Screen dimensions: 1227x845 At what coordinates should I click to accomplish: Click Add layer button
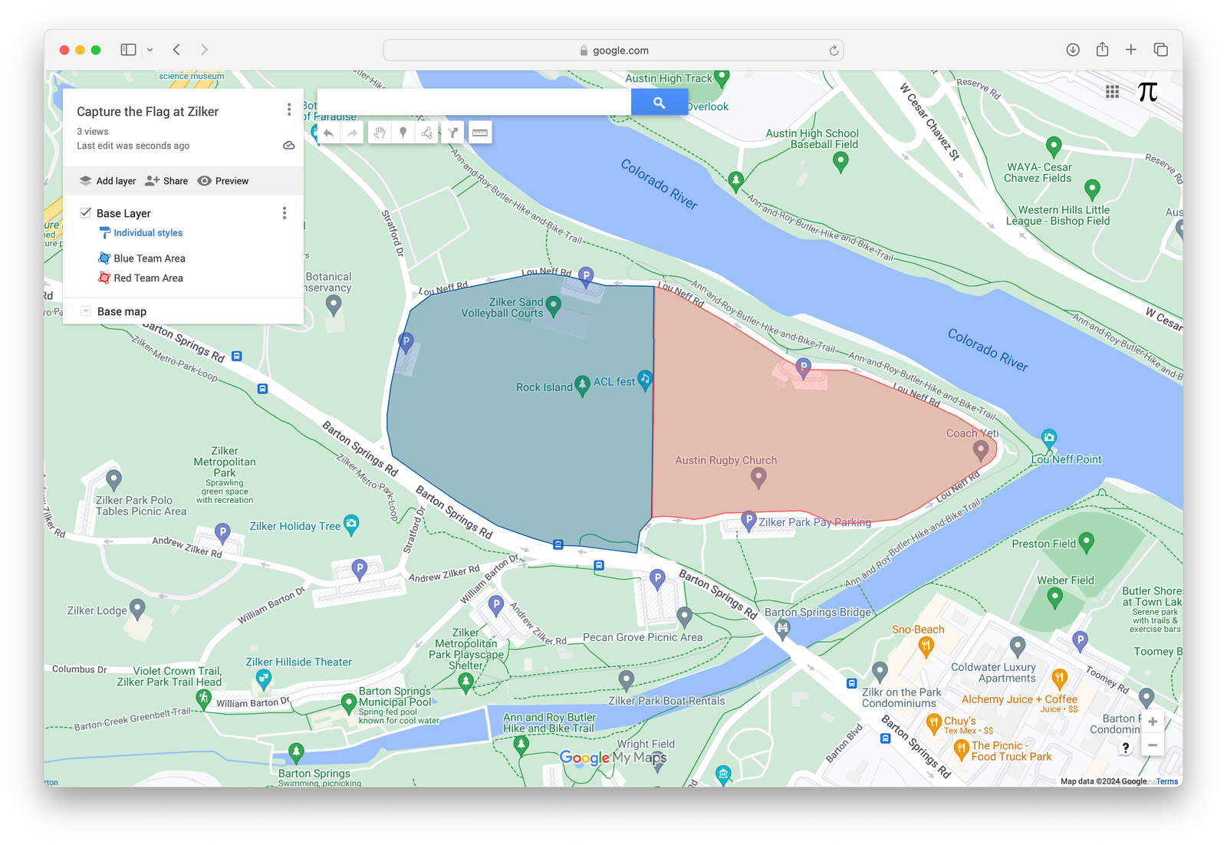point(108,181)
